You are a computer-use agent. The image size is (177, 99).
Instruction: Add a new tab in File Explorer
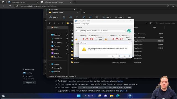[84, 12]
